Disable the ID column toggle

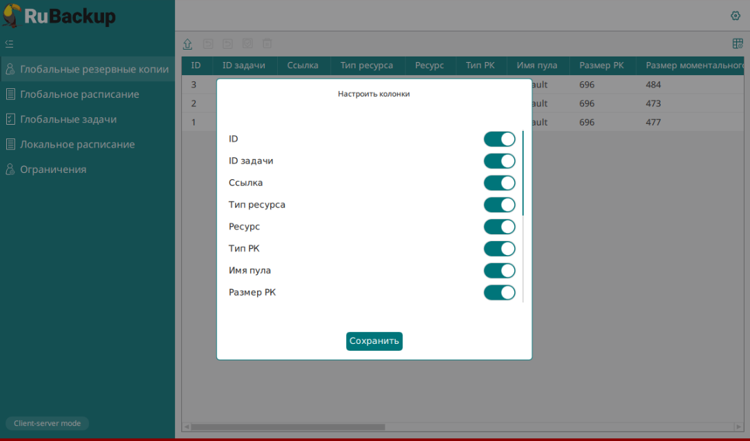(x=499, y=139)
